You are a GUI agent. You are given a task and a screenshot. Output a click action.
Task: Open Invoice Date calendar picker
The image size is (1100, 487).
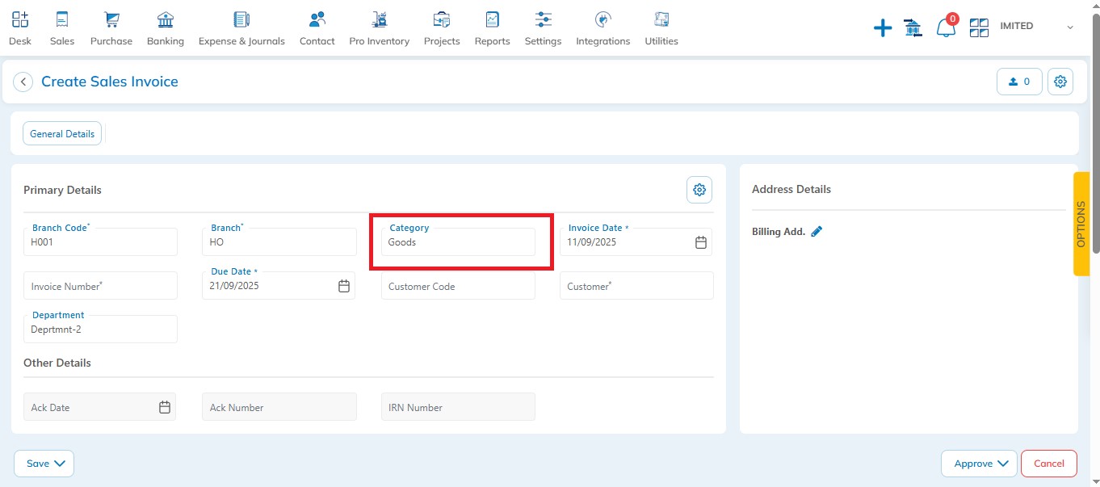click(x=701, y=242)
